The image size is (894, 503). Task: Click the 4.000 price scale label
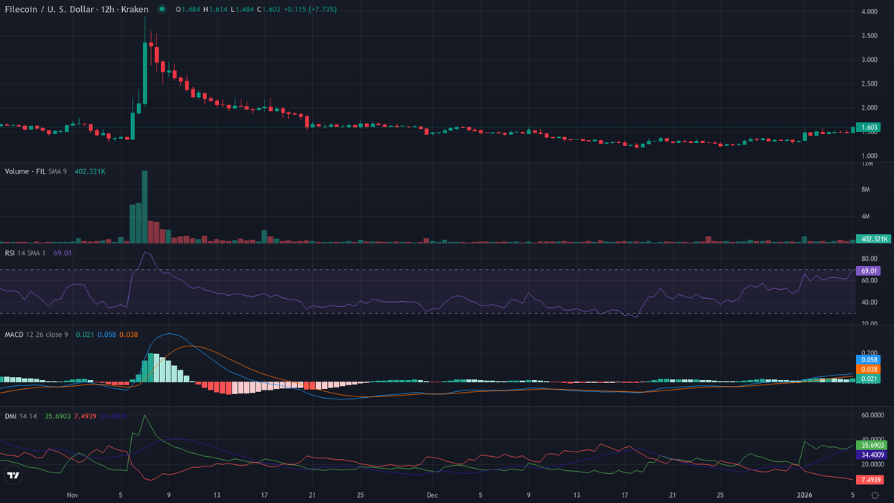pos(869,12)
